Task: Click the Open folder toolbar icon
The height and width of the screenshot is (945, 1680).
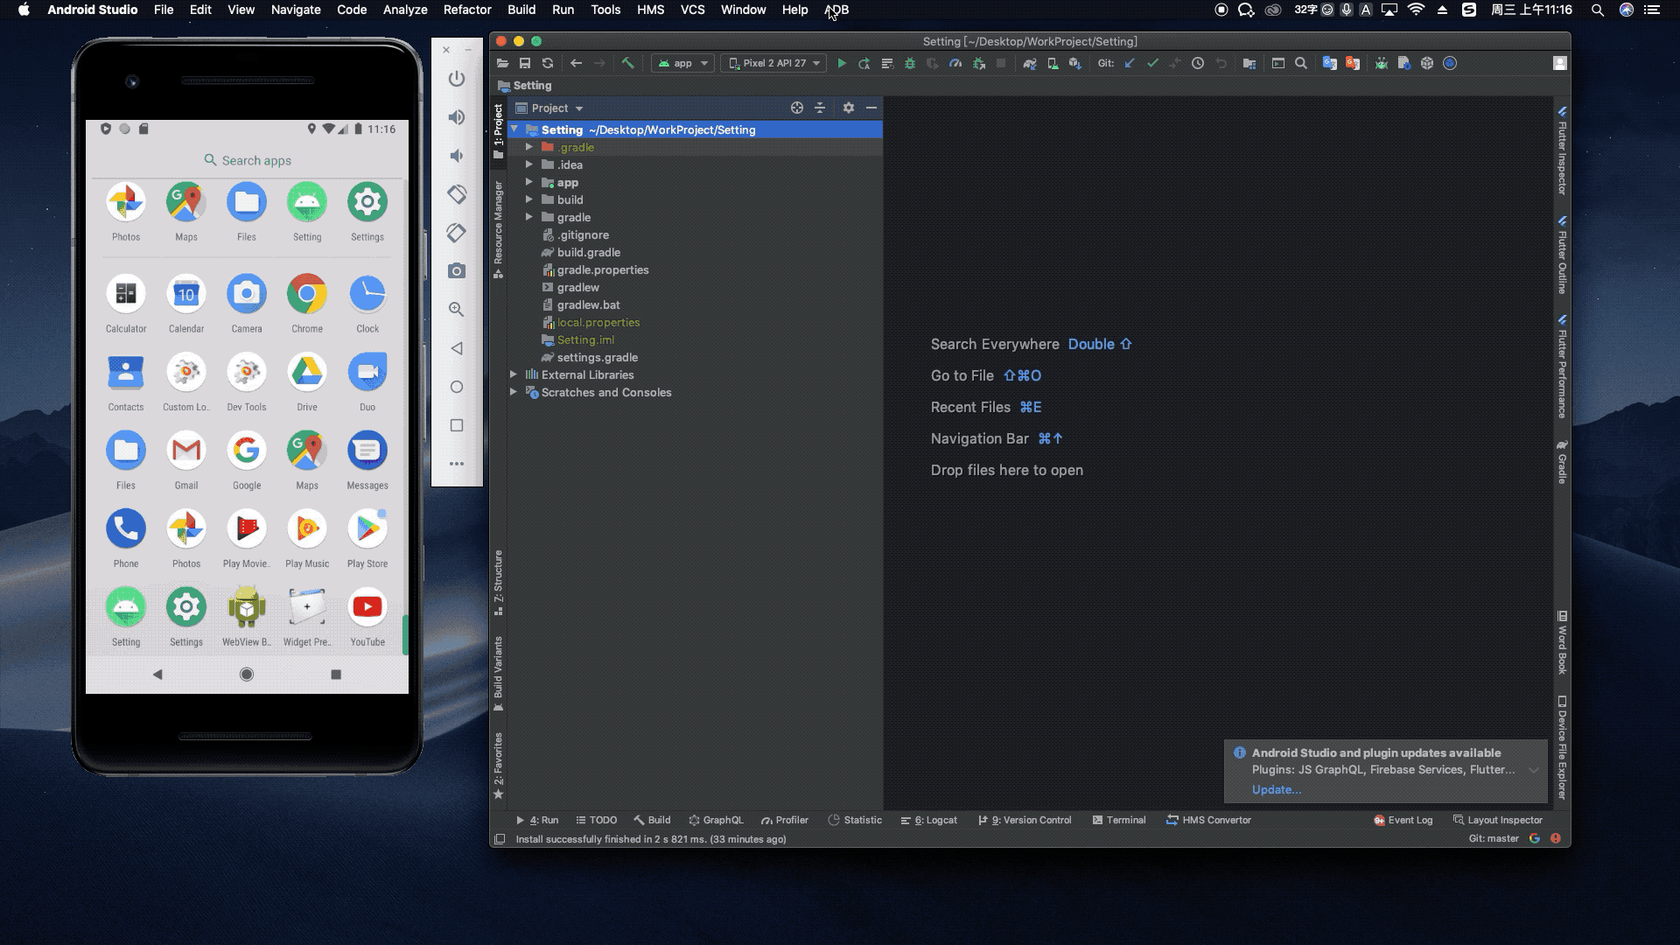Action: click(x=502, y=63)
